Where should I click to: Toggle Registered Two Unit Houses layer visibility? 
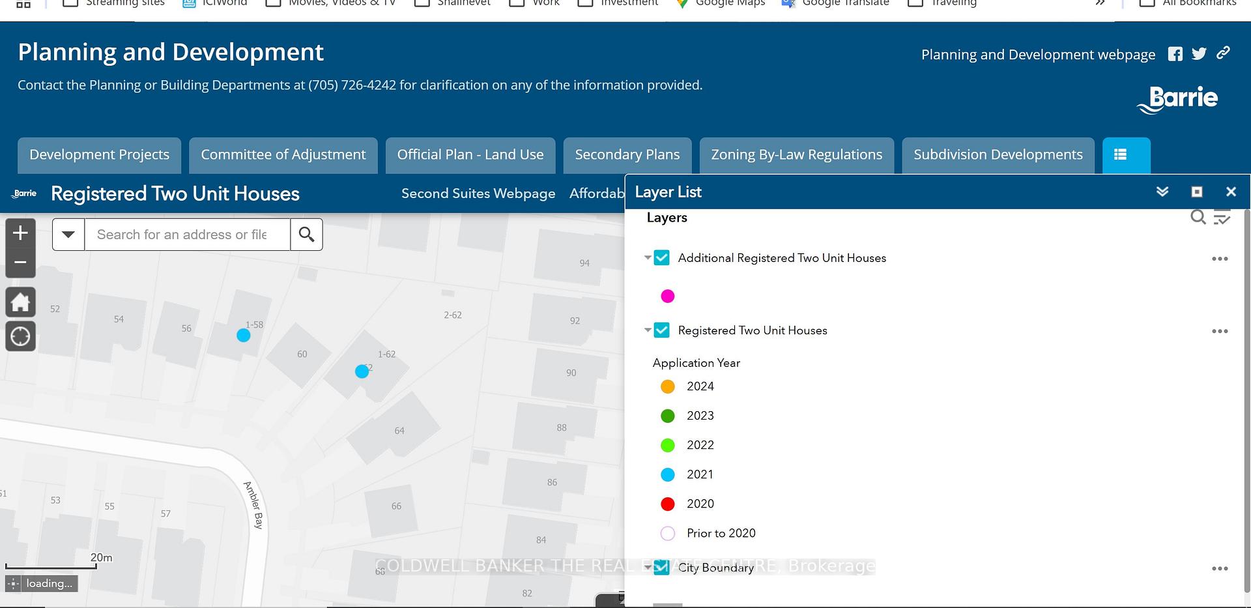pyautogui.click(x=661, y=330)
